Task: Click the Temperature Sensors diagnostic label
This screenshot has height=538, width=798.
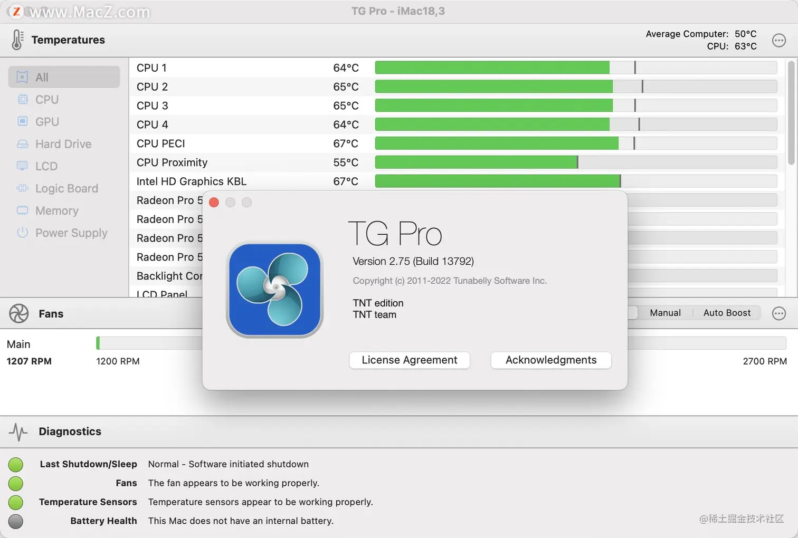Action: click(88, 502)
